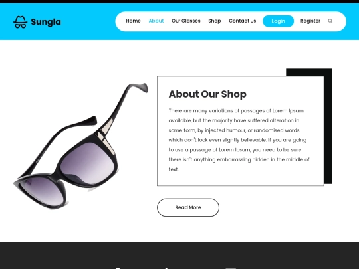Click the dark footer section
359x269 pixels.
179,256
